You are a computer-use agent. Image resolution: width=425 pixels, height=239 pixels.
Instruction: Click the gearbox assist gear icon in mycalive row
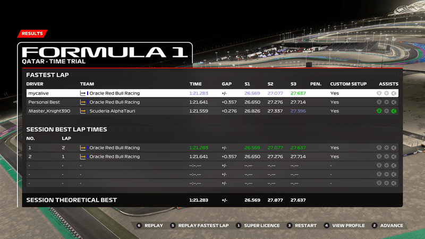tap(387, 93)
